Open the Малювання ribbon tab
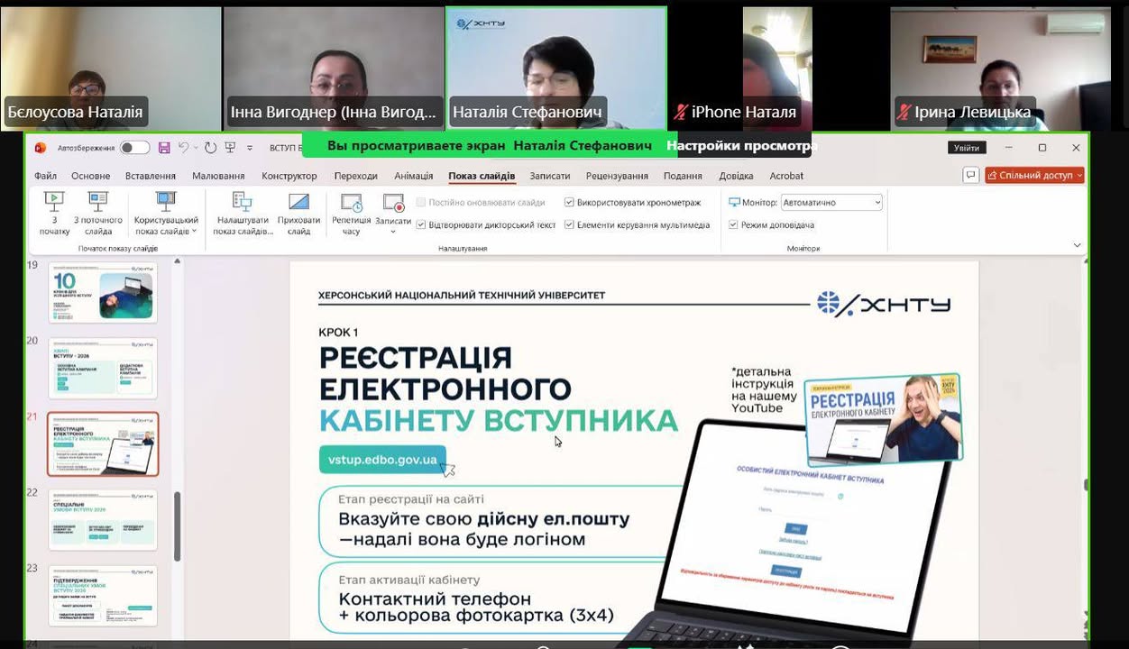The width and height of the screenshot is (1129, 649). [x=218, y=176]
